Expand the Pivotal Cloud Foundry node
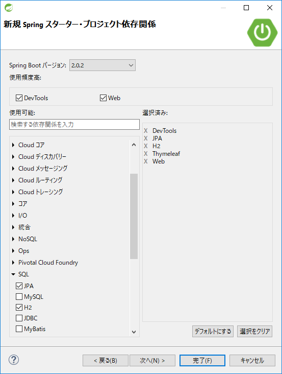Screen dimensions: 282x374 [x=13, y=263]
